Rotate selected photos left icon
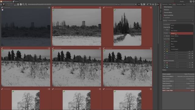This screenshot has width=195, height=110. tap(148, 4)
